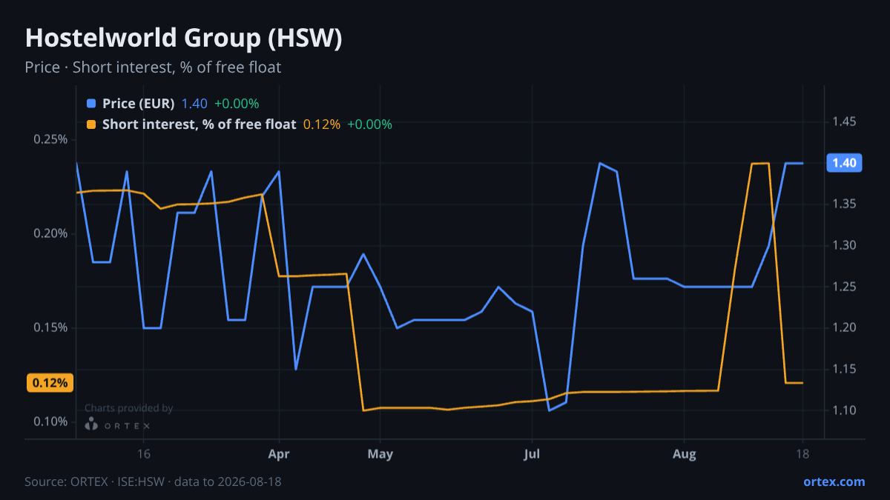This screenshot has height=500, width=890.
Task: Click the 0.25% left axis label
Action: point(50,139)
